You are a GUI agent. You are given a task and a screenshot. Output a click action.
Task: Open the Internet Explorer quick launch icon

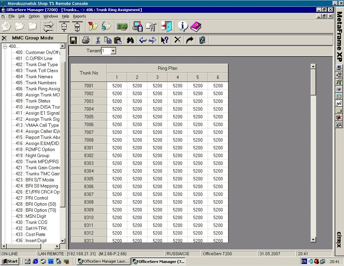tap(35, 261)
